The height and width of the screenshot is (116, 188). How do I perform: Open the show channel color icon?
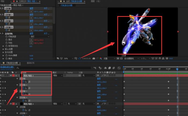100,58
